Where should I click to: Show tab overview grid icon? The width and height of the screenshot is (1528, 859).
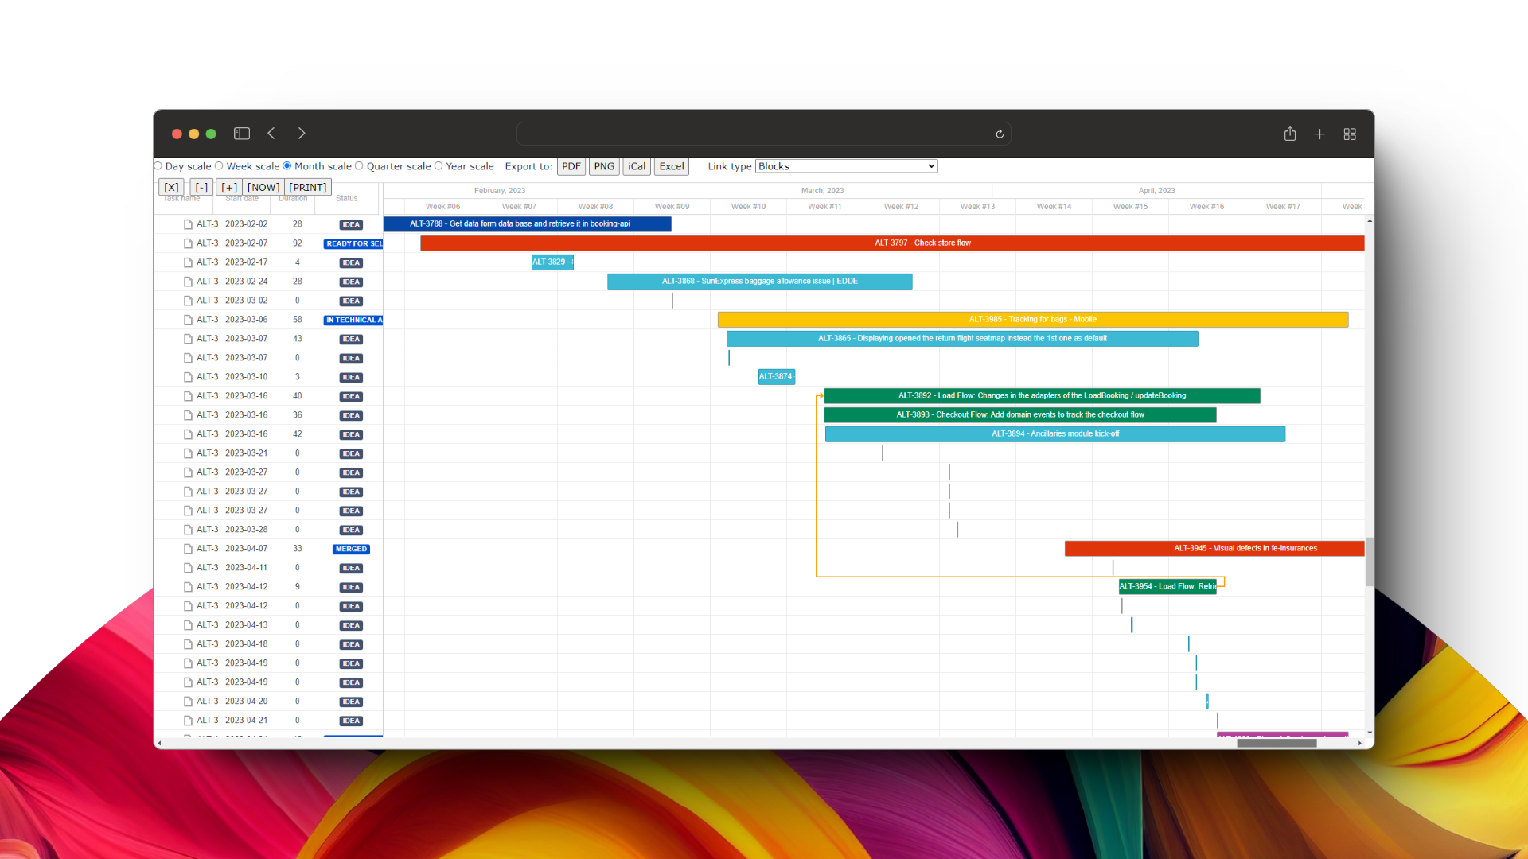pyautogui.click(x=1350, y=134)
